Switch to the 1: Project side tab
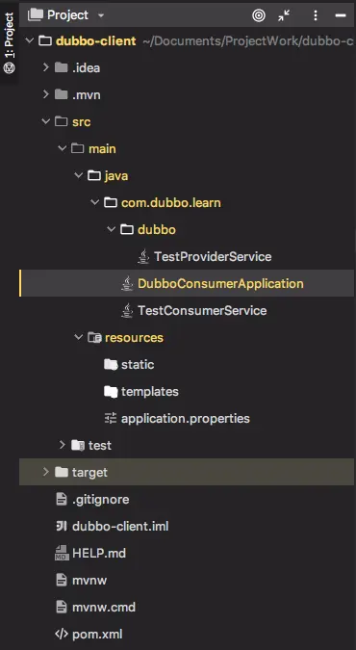Screen dimensions: 356x650 tap(9, 43)
